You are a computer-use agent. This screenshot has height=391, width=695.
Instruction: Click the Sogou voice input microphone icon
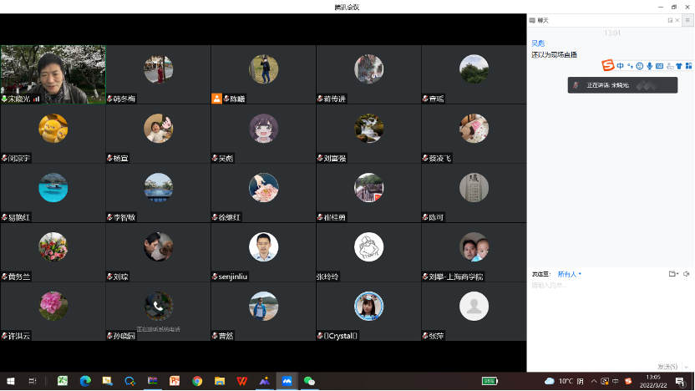650,66
